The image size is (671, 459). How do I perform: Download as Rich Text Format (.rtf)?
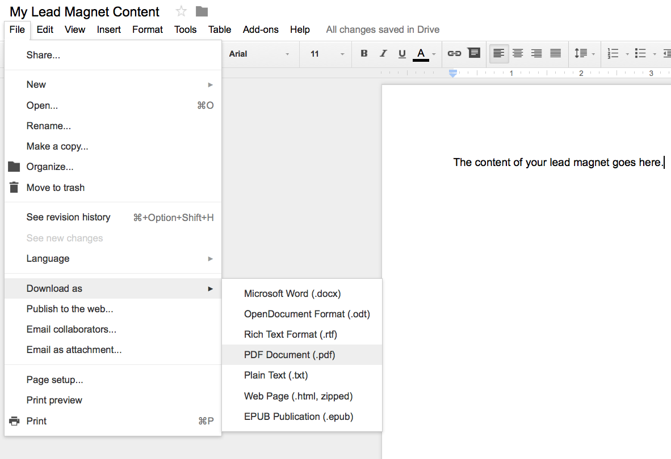[x=302, y=335]
